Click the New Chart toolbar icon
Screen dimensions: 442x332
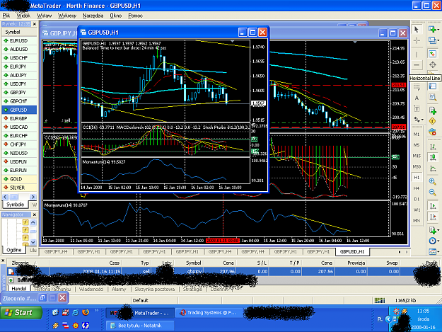tap(431, 29)
